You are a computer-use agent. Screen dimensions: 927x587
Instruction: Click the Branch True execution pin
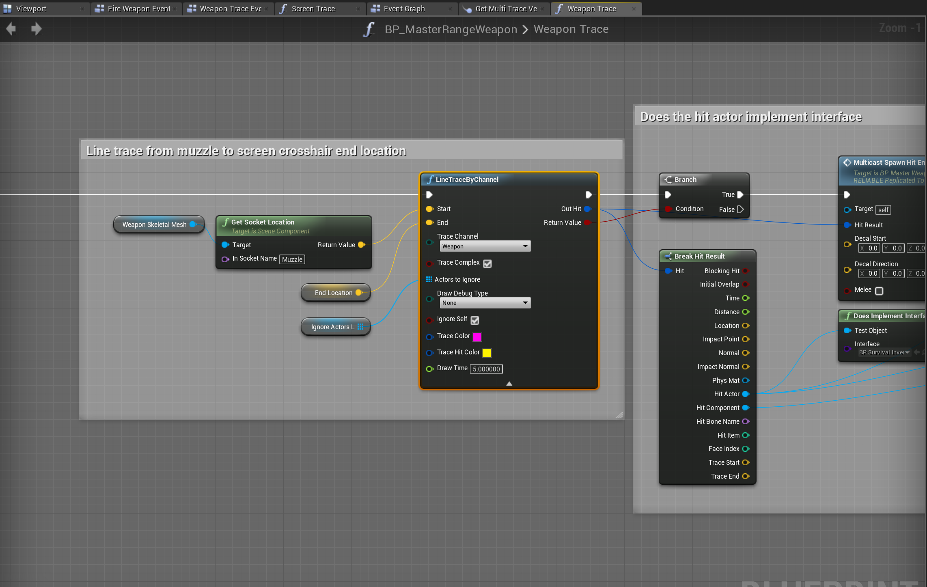740,195
